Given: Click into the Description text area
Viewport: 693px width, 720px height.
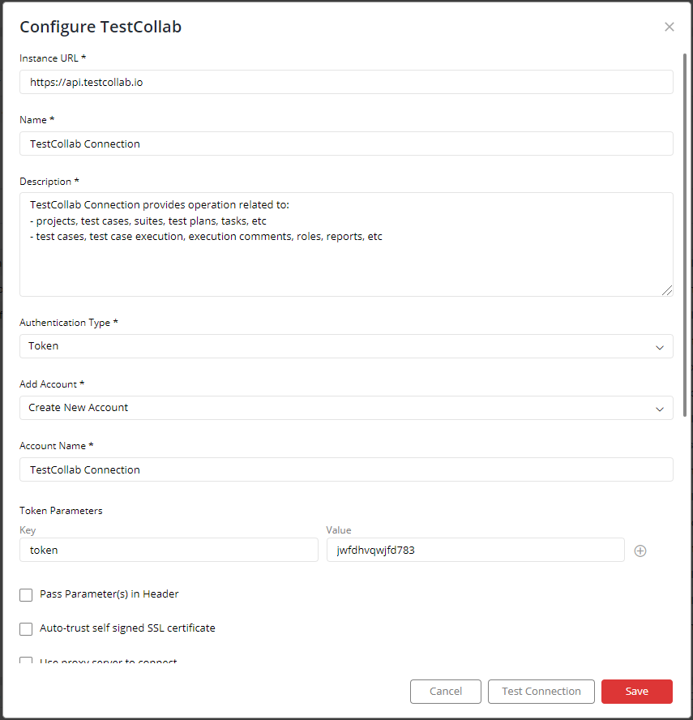Looking at the screenshot, I should (x=346, y=244).
